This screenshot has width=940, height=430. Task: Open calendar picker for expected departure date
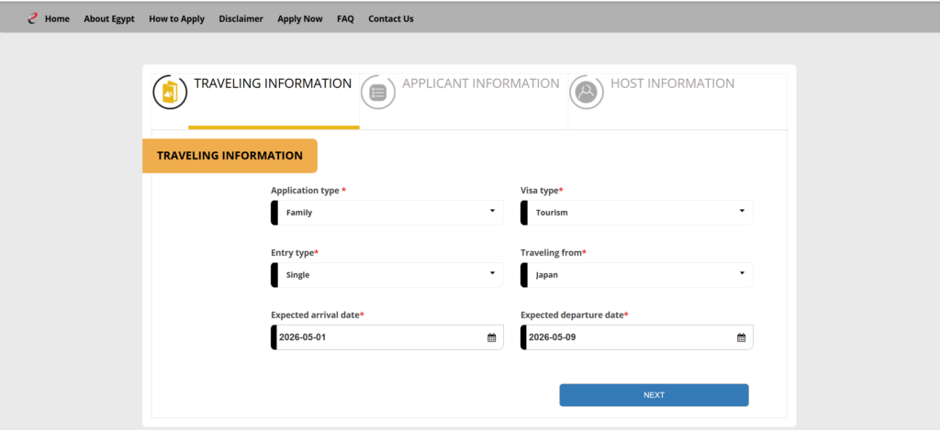click(741, 337)
